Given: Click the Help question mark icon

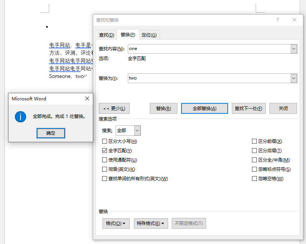Looking at the screenshot, I should (277, 20).
